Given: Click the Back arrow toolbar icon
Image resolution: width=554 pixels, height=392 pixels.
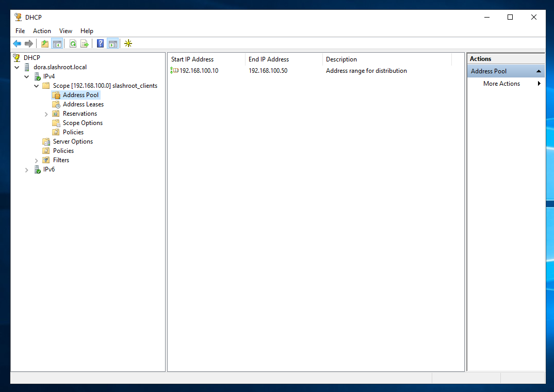Looking at the screenshot, I should (17, 44).
